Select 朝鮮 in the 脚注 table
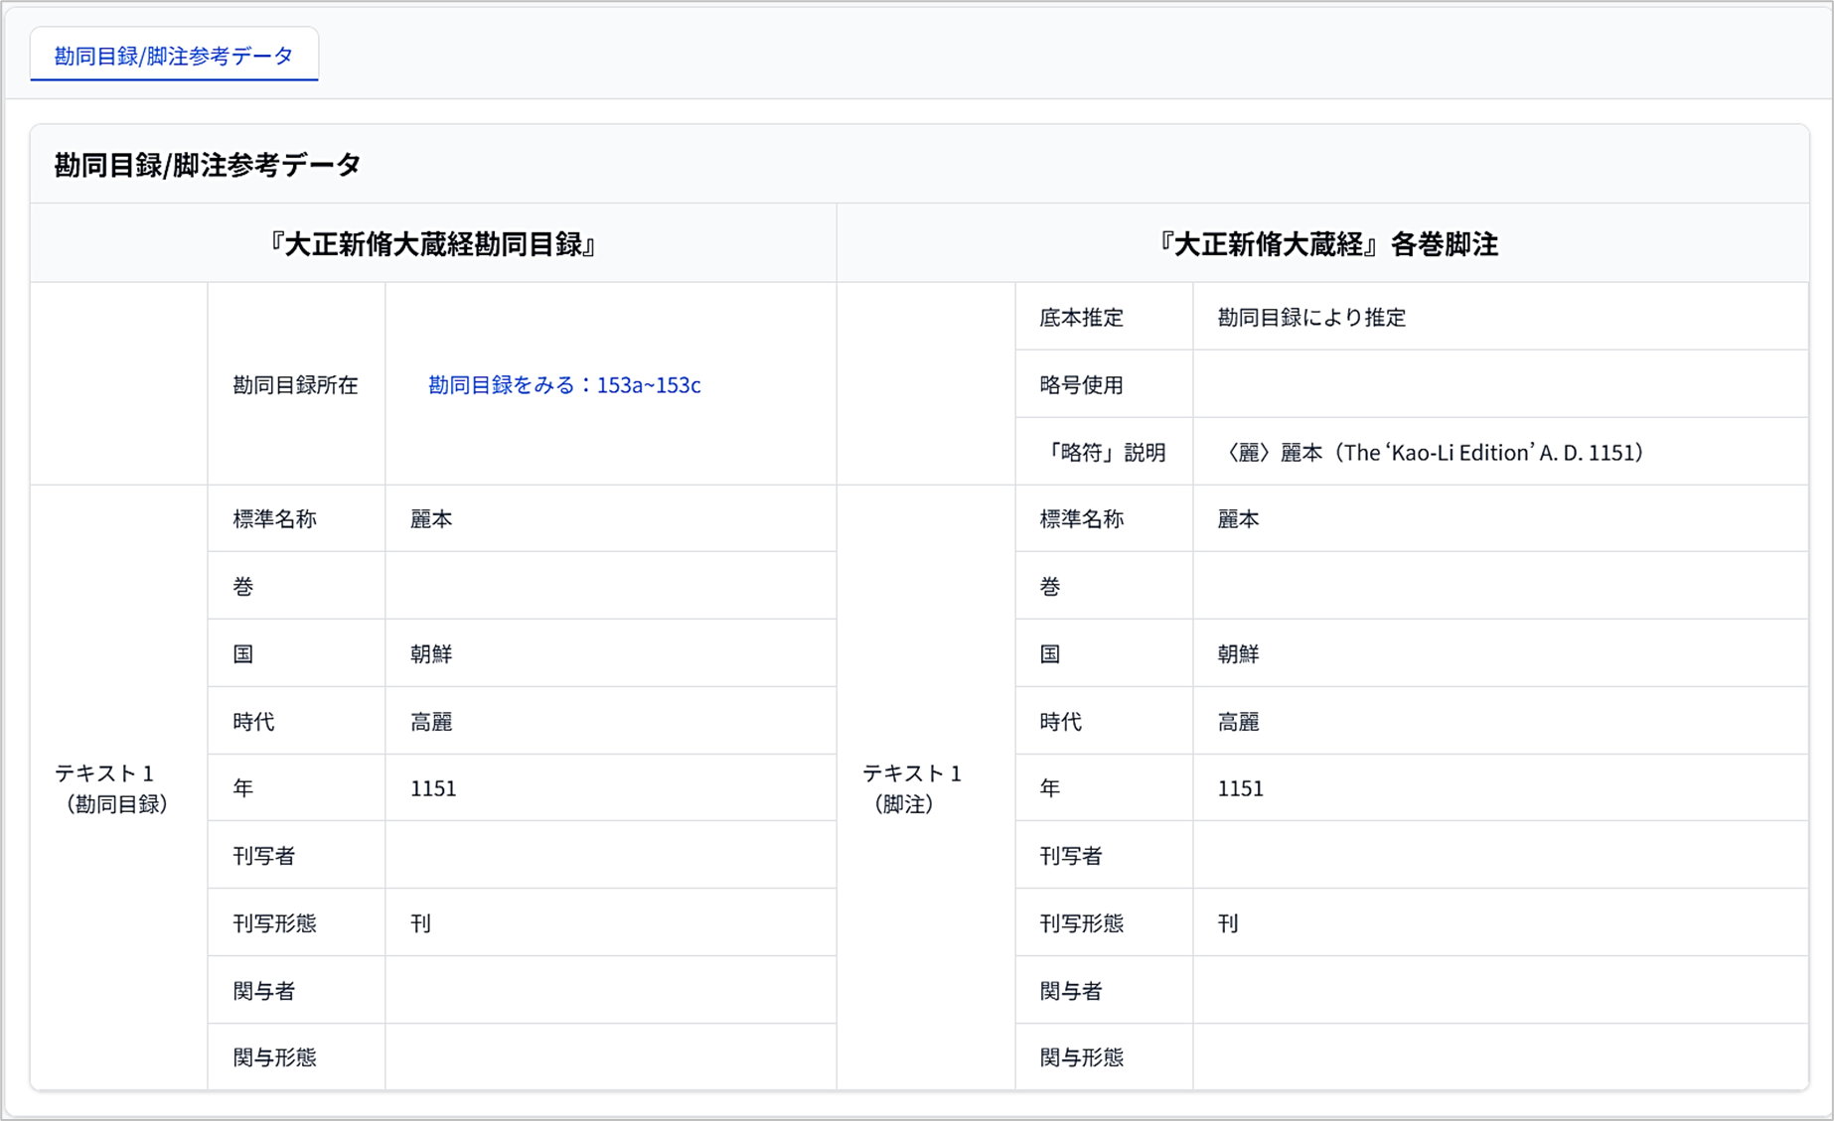Screen dimensions: 1834x1121 click(x=1238, y=654)
